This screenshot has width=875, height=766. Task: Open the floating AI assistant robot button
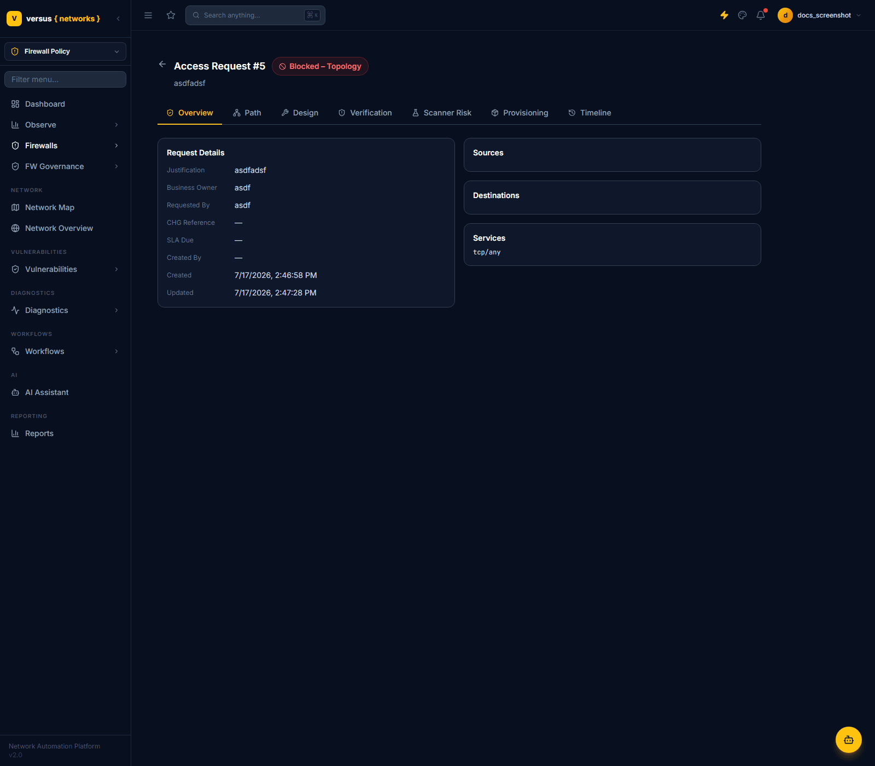[x=849, y=740]
